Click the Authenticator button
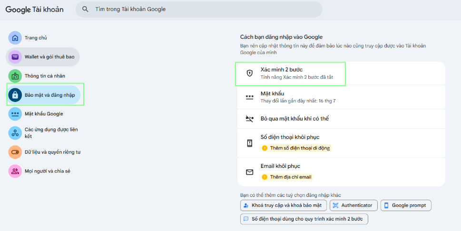This screenshot has height=231, width=461. (x=353, y=205)
